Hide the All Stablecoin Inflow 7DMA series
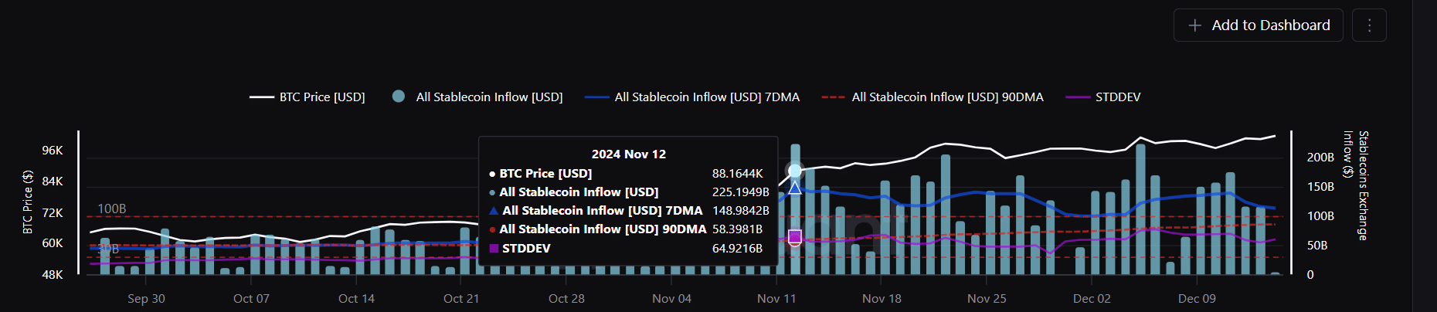Viewport: 1437px width, 312px height. click(706, 97)
